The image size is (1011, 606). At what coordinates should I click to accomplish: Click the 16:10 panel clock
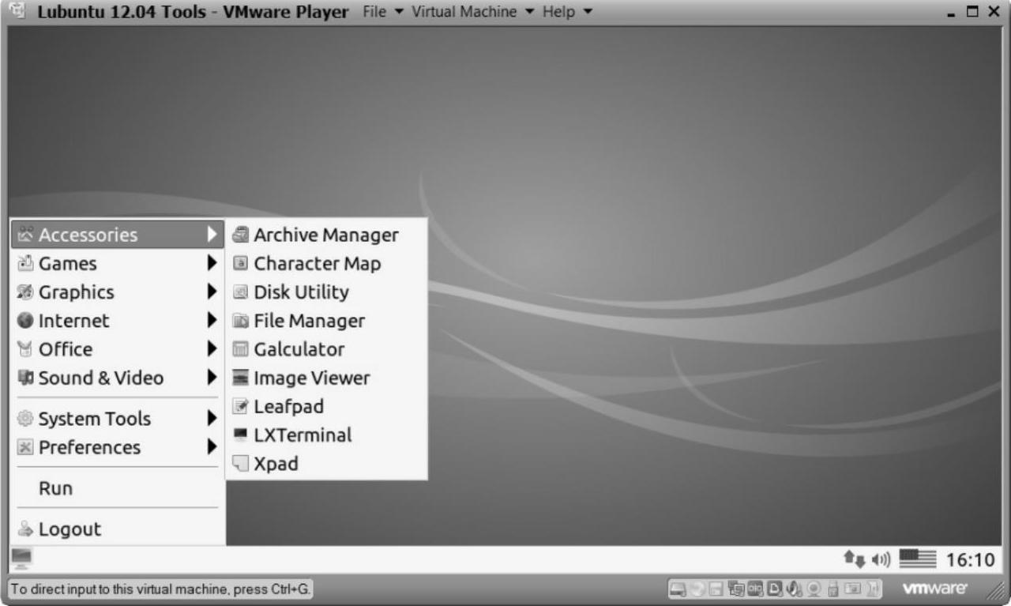pos(970,560)
